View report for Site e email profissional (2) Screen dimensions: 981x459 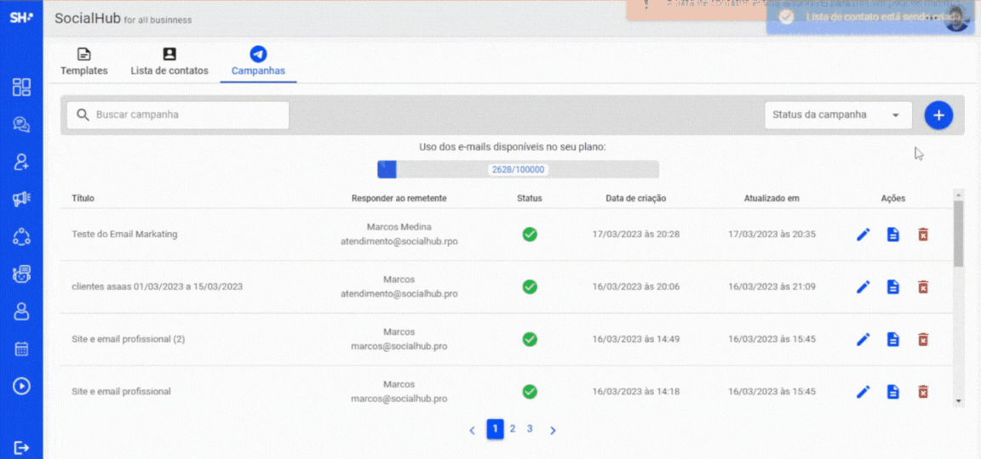[x=893, y=339]
